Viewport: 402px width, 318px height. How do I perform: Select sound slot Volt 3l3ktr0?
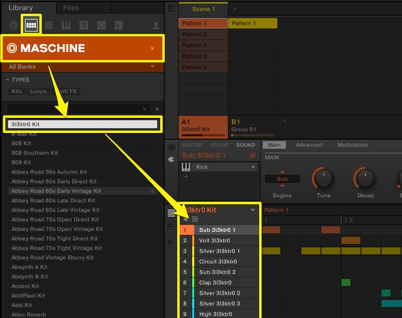[219, 240]
